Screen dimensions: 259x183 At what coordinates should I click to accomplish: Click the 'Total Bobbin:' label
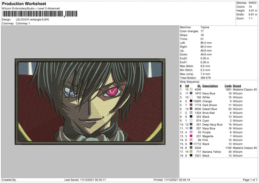tap(188, 78)
